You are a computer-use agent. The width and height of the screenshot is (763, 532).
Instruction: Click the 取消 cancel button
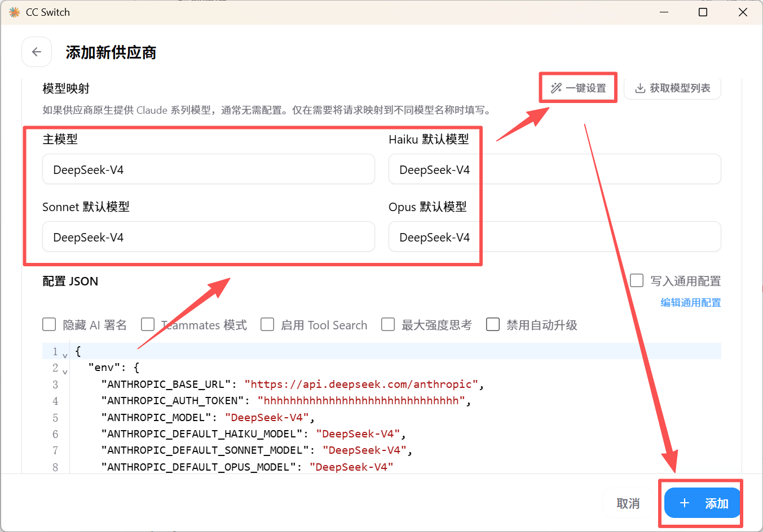pos(628,503)
